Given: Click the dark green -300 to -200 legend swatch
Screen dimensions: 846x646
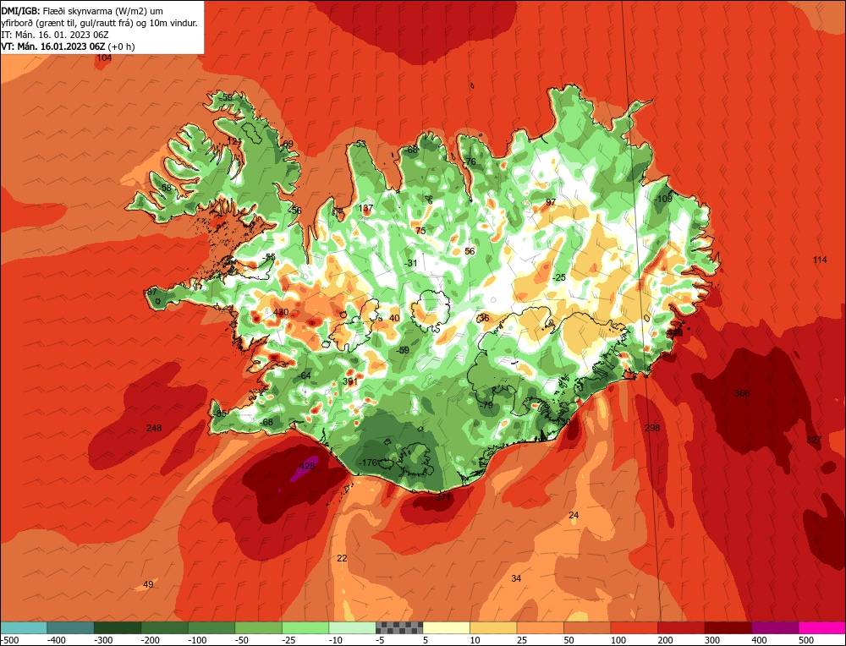Looking at the screenshot, I should 118,627.
